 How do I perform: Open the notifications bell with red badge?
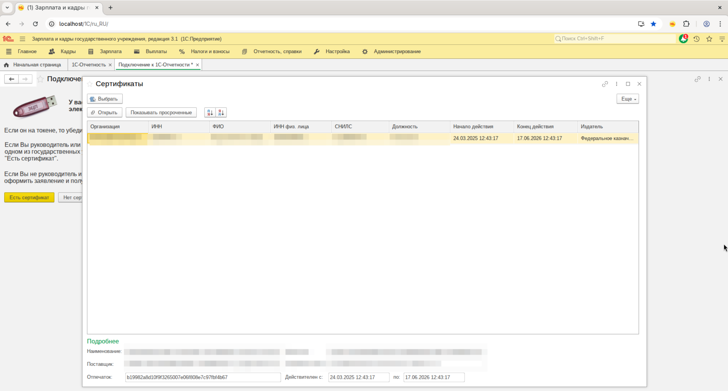[x=683, y=39]
